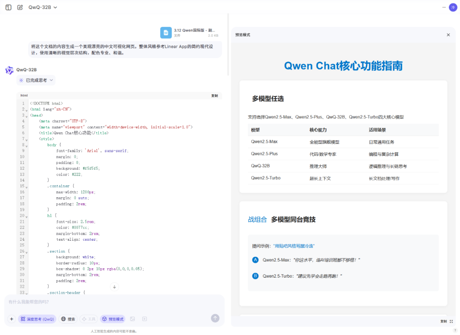The image size is (460, 335).
Task: Enable 深度思考 (QwQ) mode
Action: [37, 318]
